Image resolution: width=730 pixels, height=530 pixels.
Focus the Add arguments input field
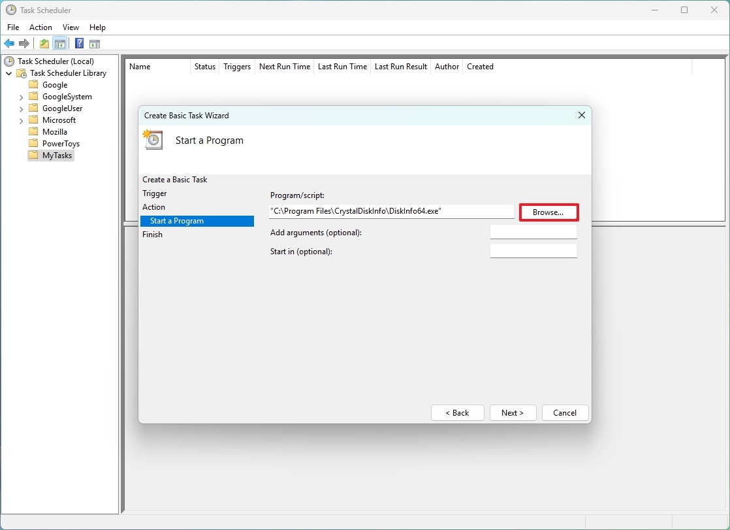click(533, 232)
